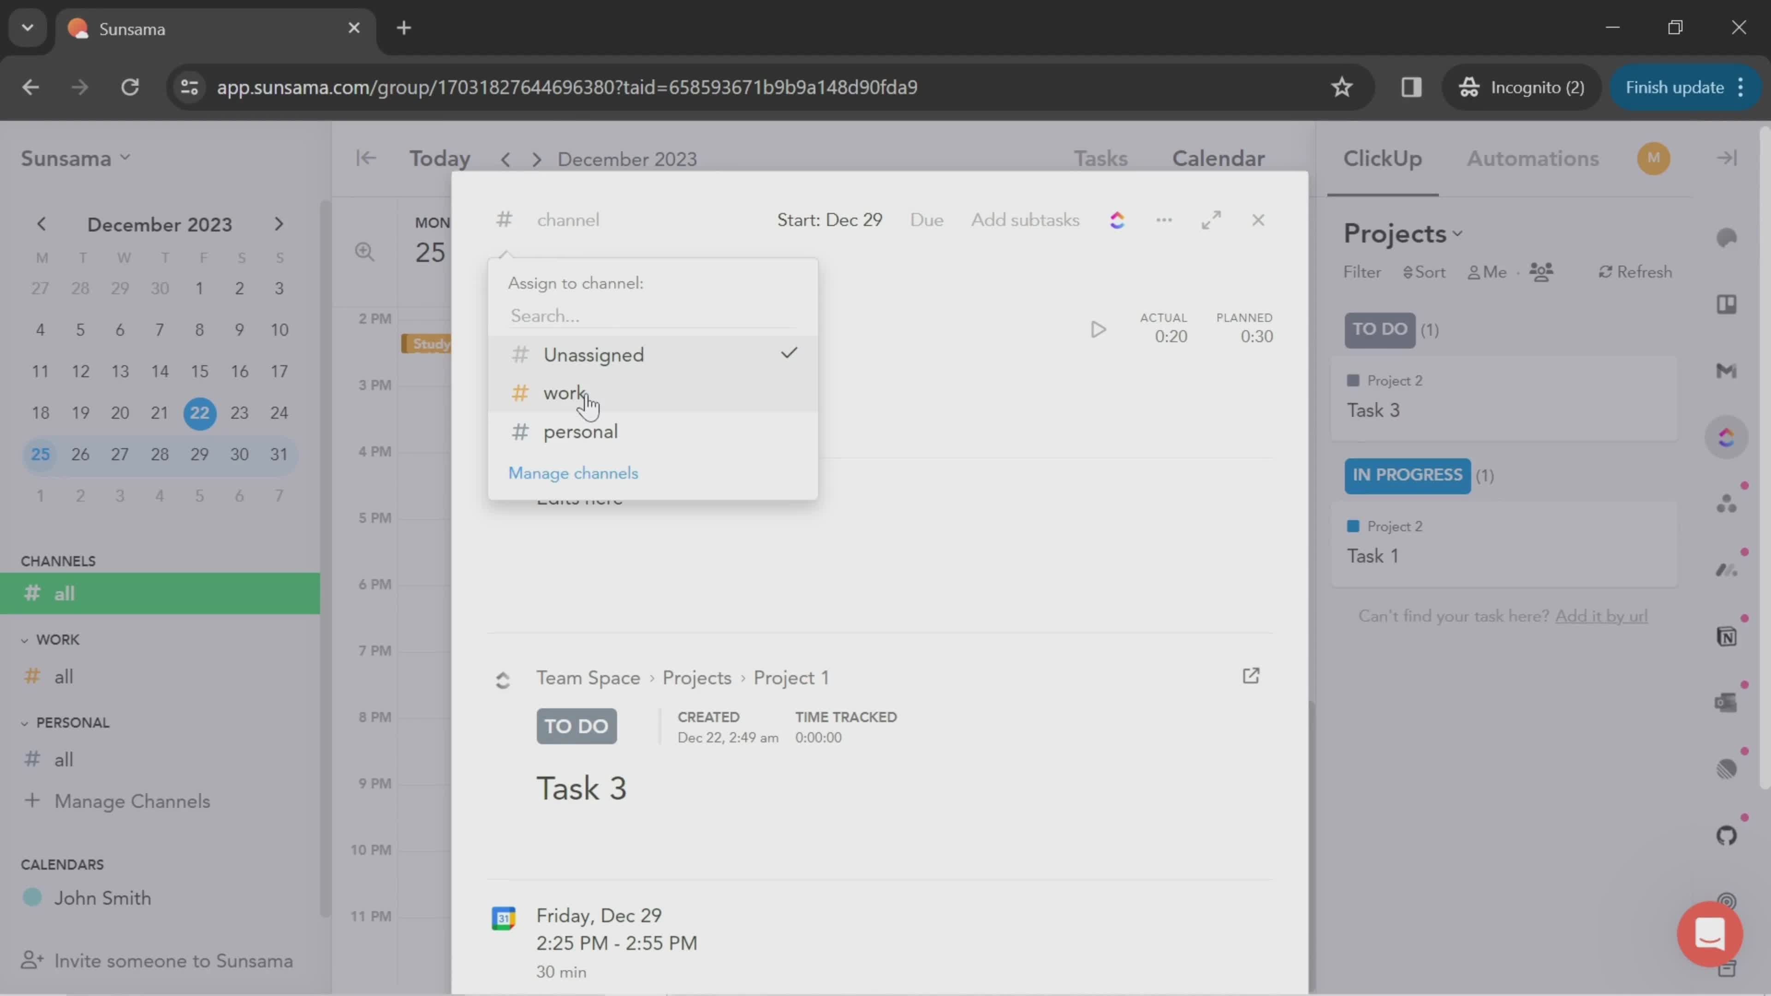The height and width of the screenshot is (996, 1771).
Task: Click the Calendar tab in top navigation
Action: tap(1218, 158)
